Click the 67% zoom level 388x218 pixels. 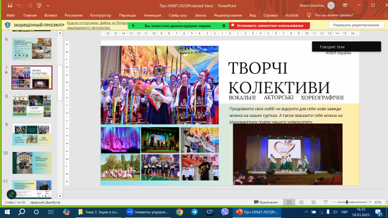(x=378, y=202)
